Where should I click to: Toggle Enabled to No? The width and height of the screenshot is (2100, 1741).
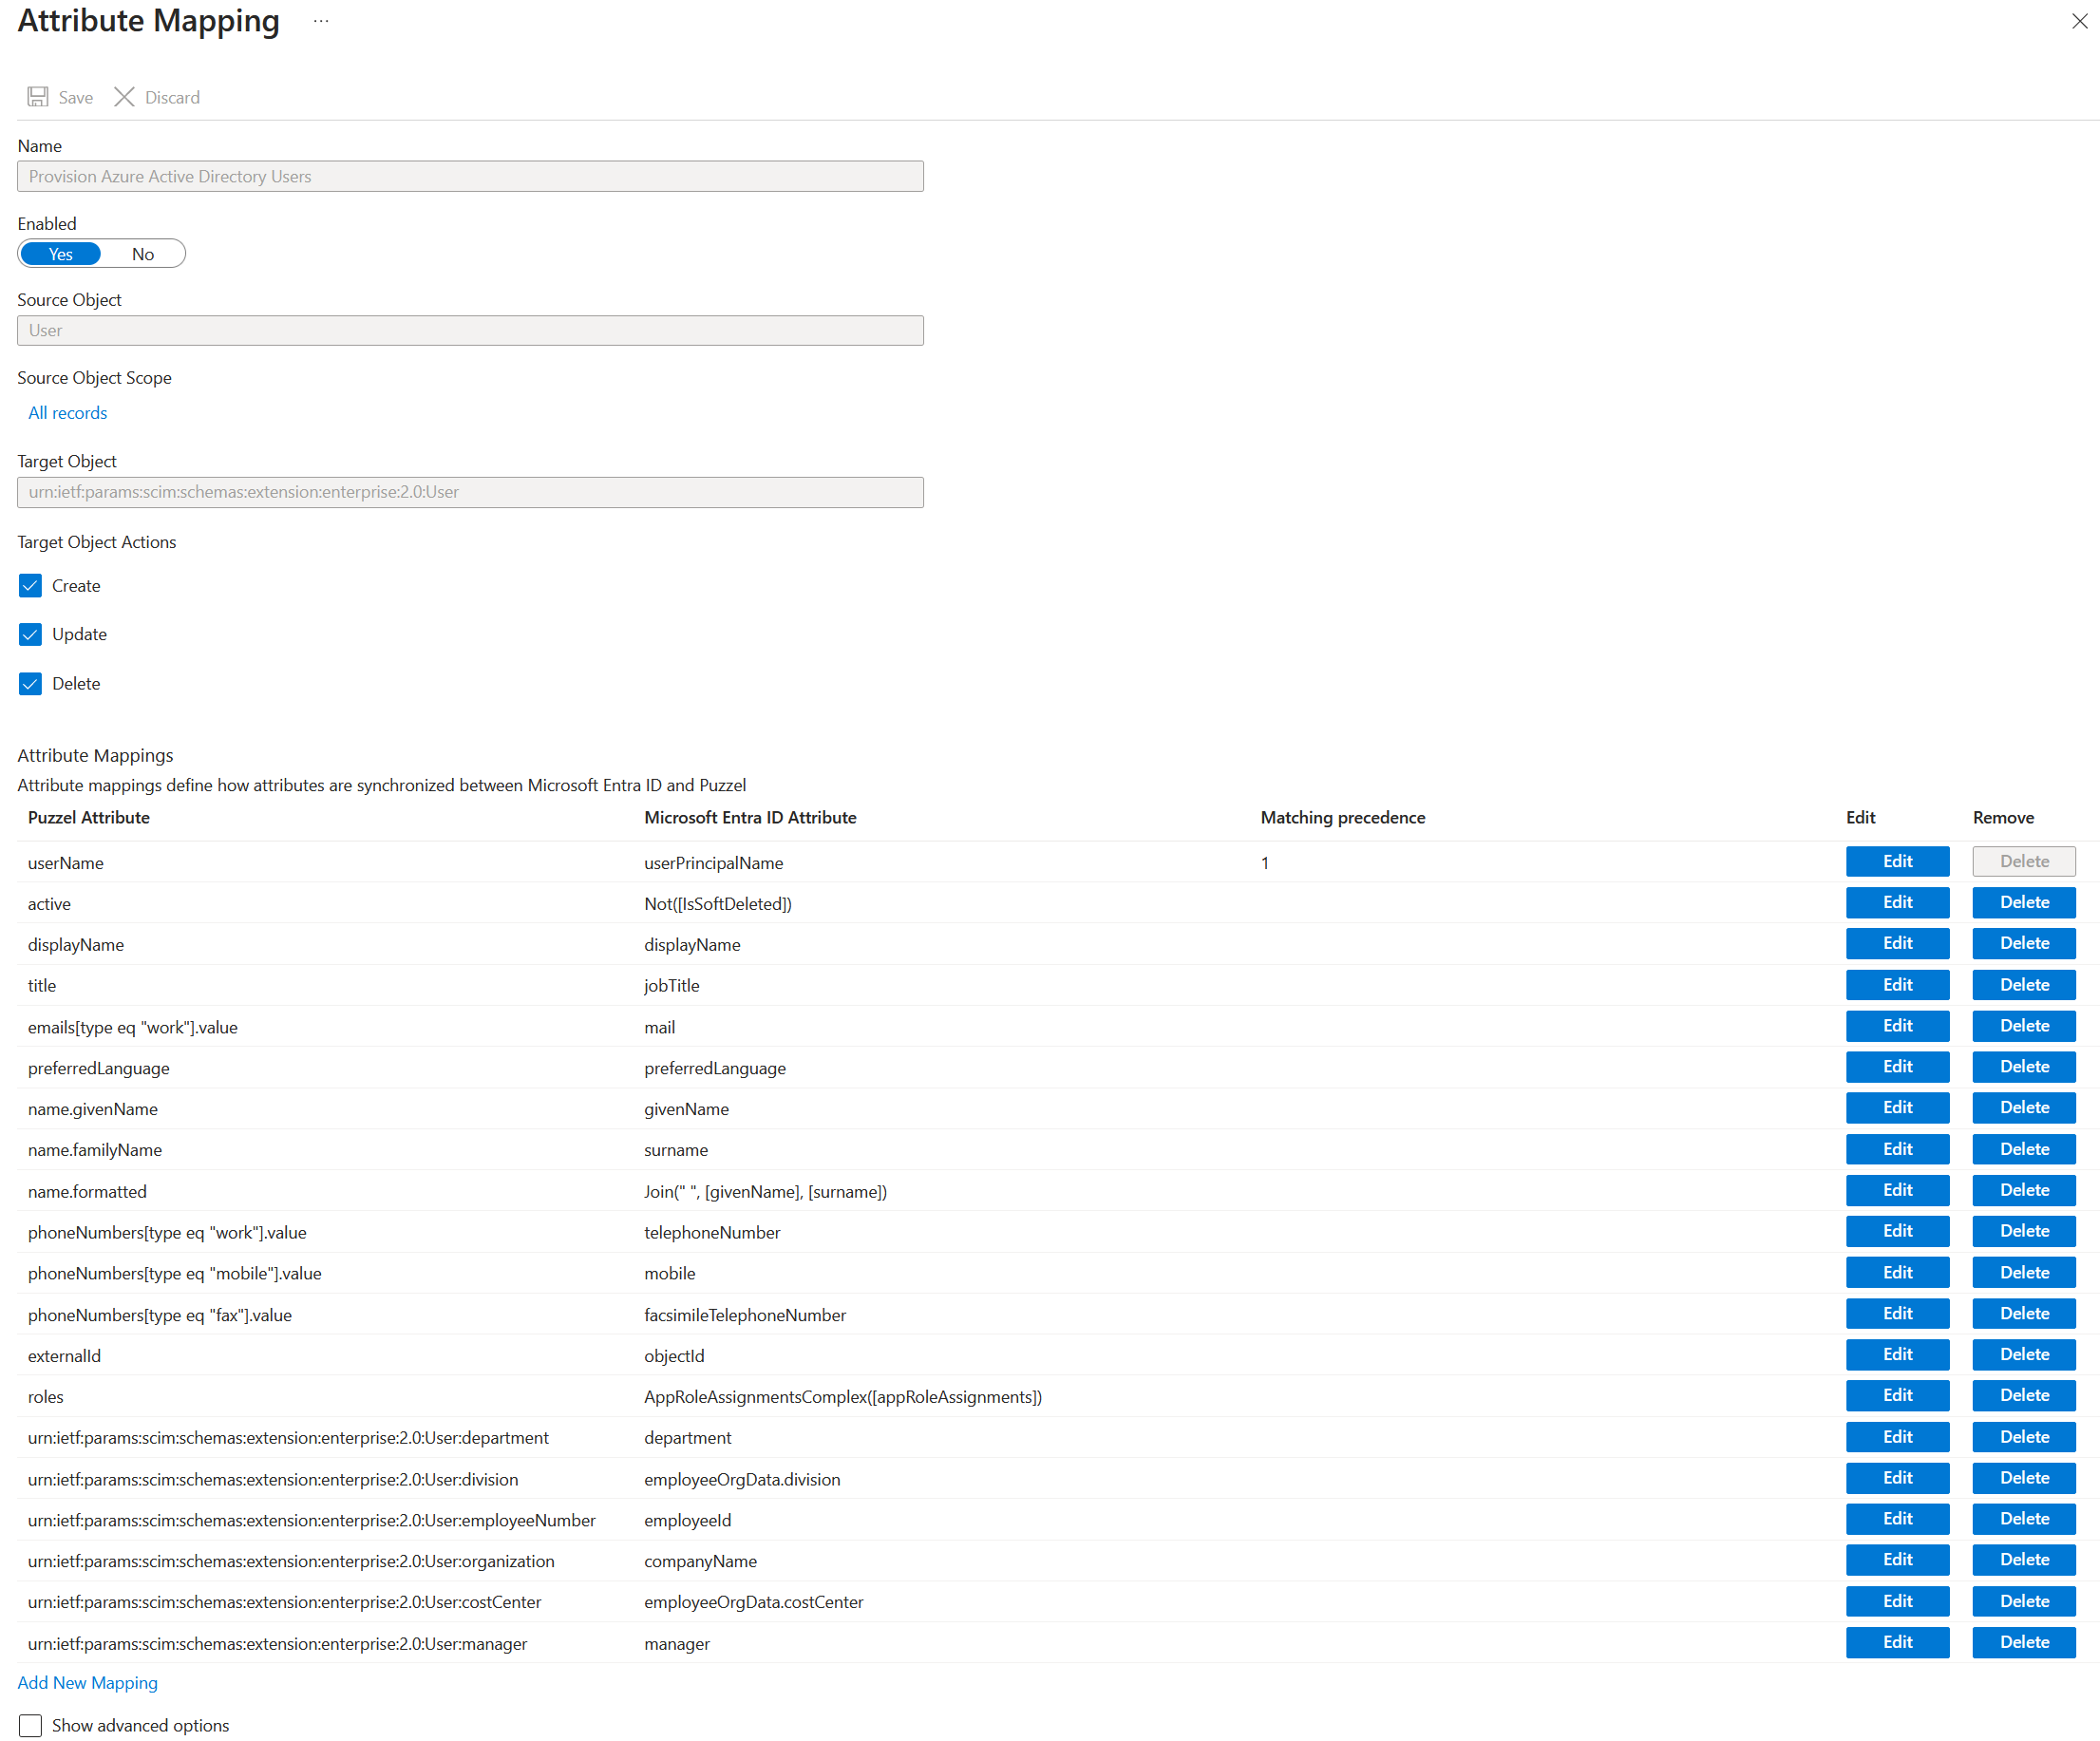(143, 254)
